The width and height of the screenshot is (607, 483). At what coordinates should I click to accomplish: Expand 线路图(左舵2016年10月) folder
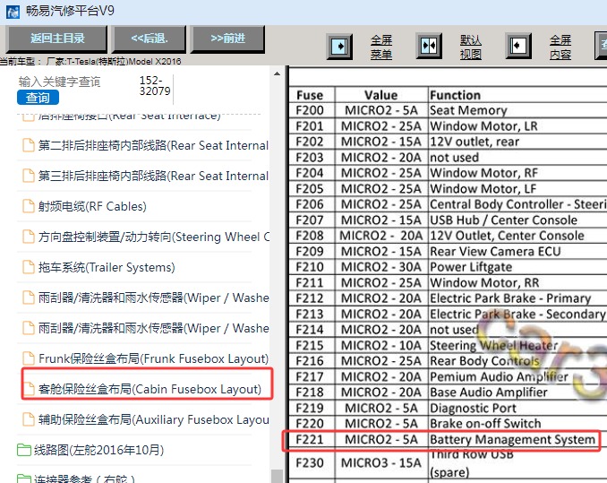98,450
